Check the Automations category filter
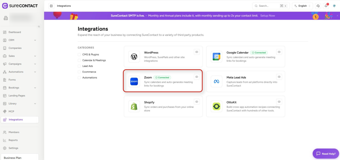This screenshot has width=340, height=160. [79, 77]
